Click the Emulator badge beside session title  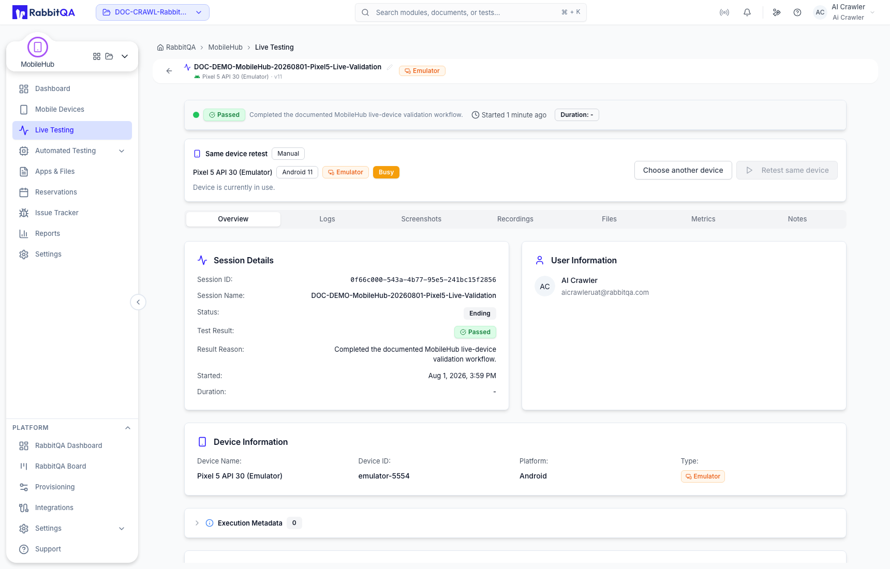(422, 71)
